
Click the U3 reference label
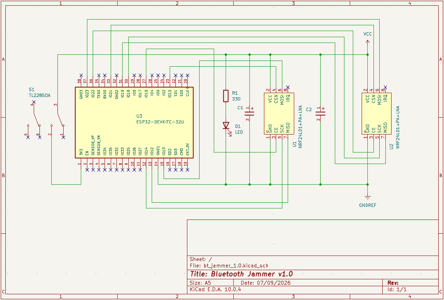139,116
